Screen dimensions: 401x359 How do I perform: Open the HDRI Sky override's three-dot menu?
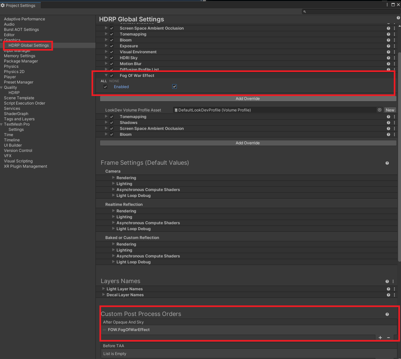[394, 58]
